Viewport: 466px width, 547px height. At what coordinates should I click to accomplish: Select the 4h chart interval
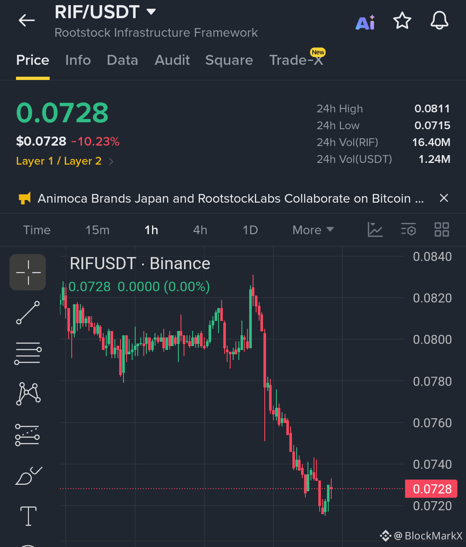(x=200, y=230)
